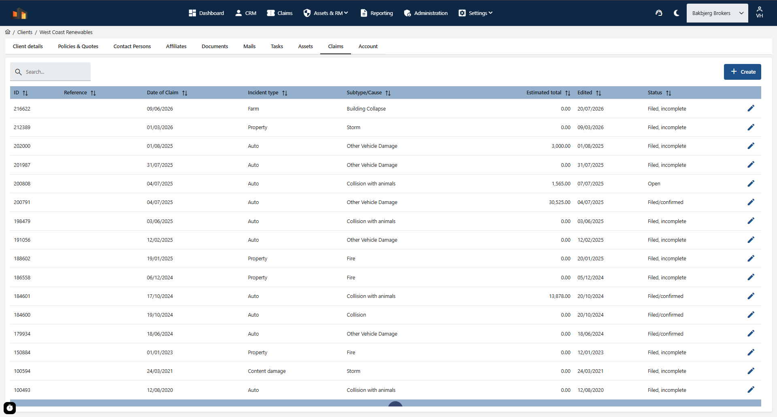777x417 pixels.
Task: Select Content damage incident type
Action: (x=267, y=371)
